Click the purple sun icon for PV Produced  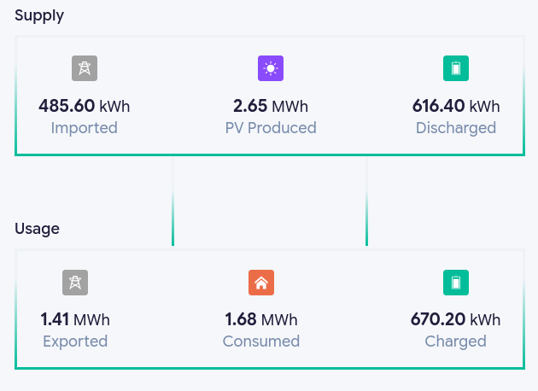[271, 68]
